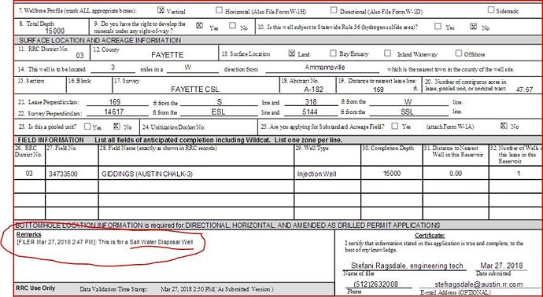Screen dimensions: 543x297
Task: Select the Land surface location checkbox
Action: 292,53
